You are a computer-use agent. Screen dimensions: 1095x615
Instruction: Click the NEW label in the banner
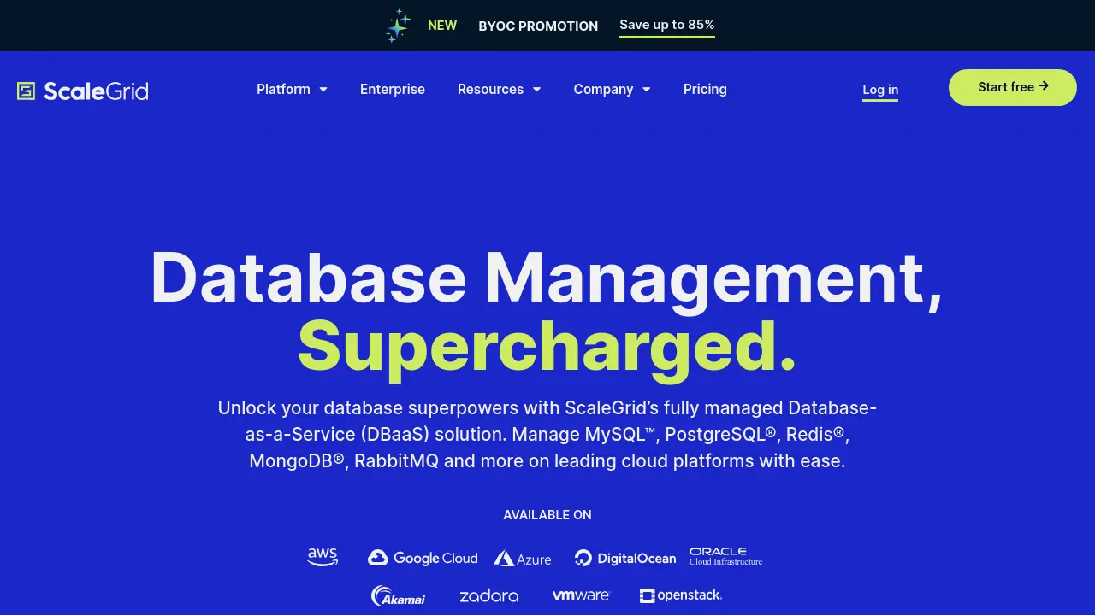(x=442, y=26)
